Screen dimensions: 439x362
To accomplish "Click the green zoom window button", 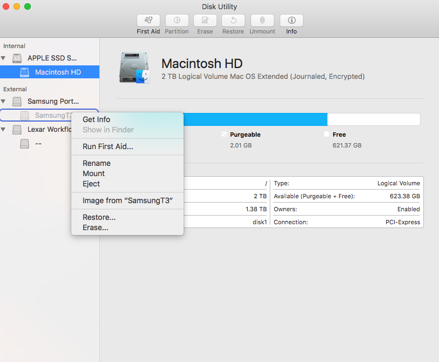I will point(28,6).
